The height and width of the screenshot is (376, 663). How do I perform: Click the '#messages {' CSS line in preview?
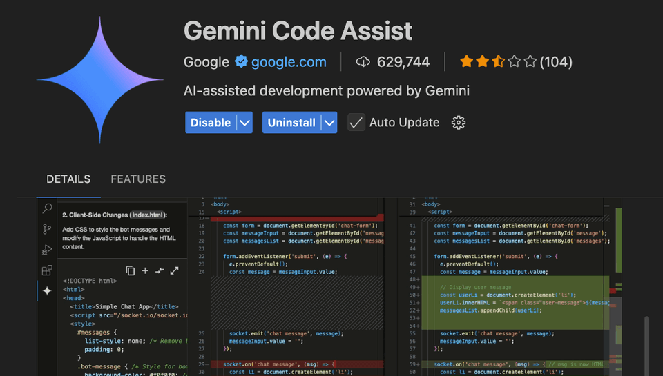point(97,333)
